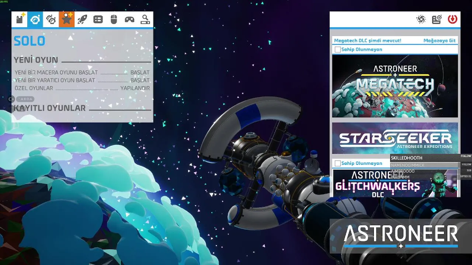472x265 pixels.
Task: Click the Mağazaya Git link
Action: coord(440,40)
